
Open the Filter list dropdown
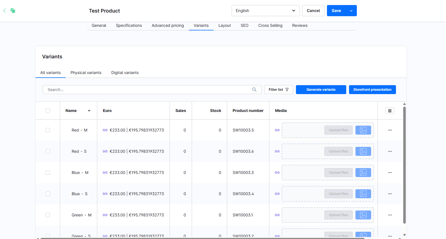click(279, 90)
